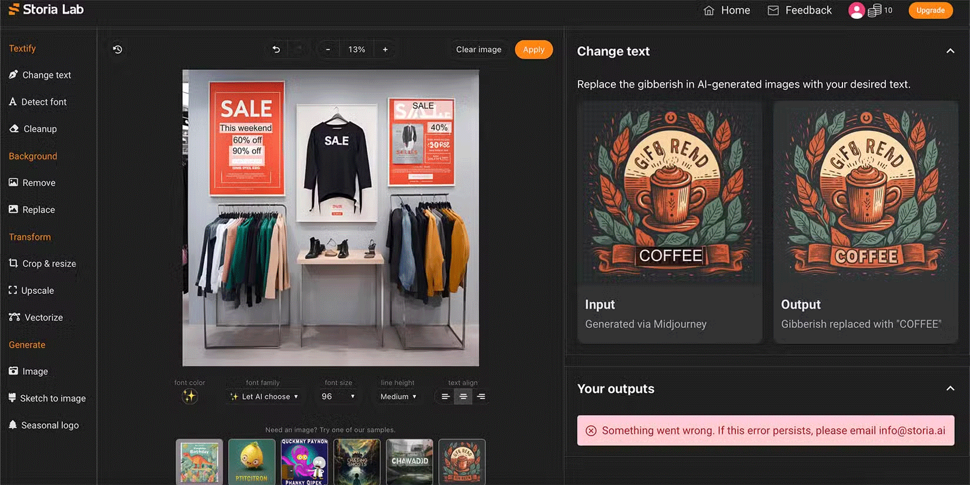Click the credits coin stack icon
Image resolution: width=970 pixels, height=485 pixels.
[875, 11]
